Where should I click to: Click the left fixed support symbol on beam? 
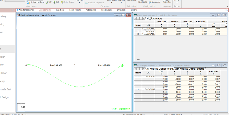(x=26, y=65)
